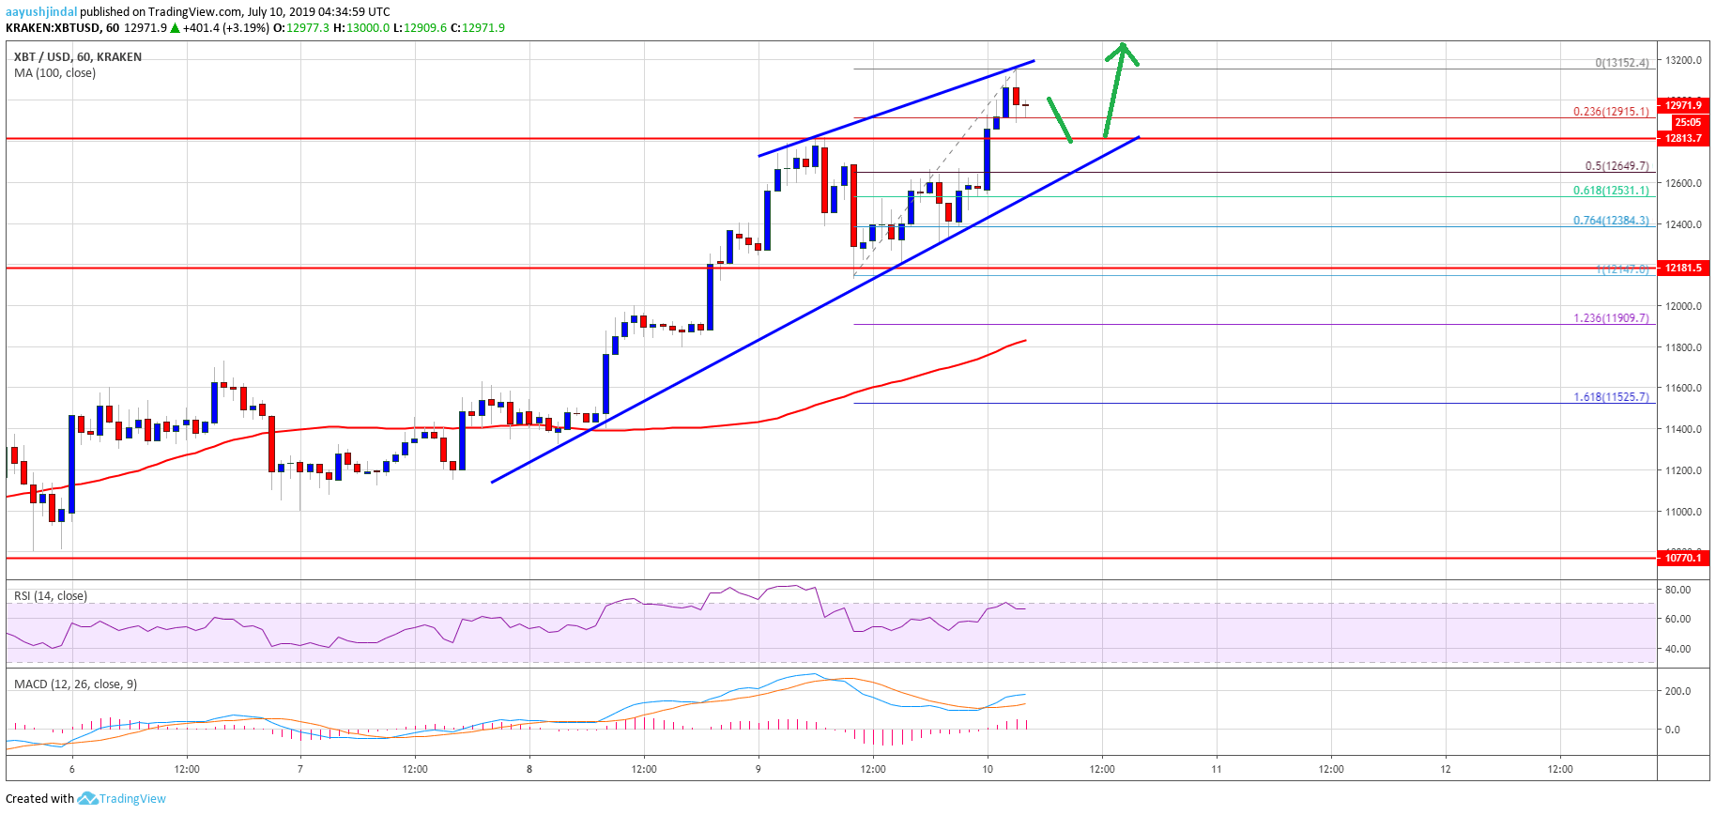The width and height of the screenshot is (1716, 815).
Task: Click the aayushjindal author name
Action: click(x=41, y=11)
